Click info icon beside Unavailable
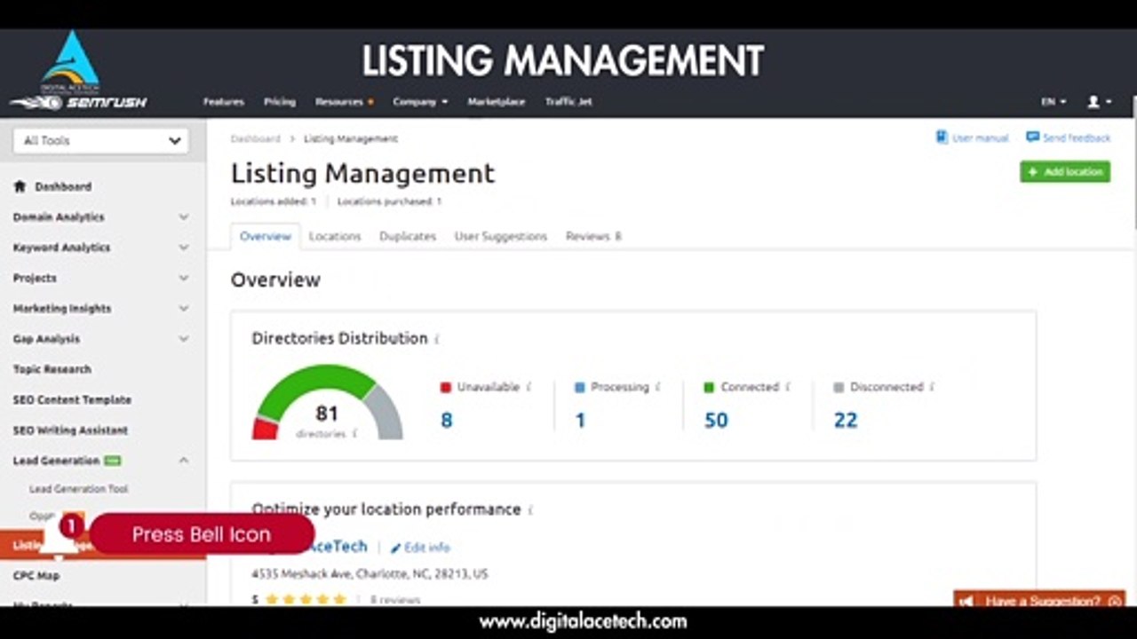 coord(529,387)
